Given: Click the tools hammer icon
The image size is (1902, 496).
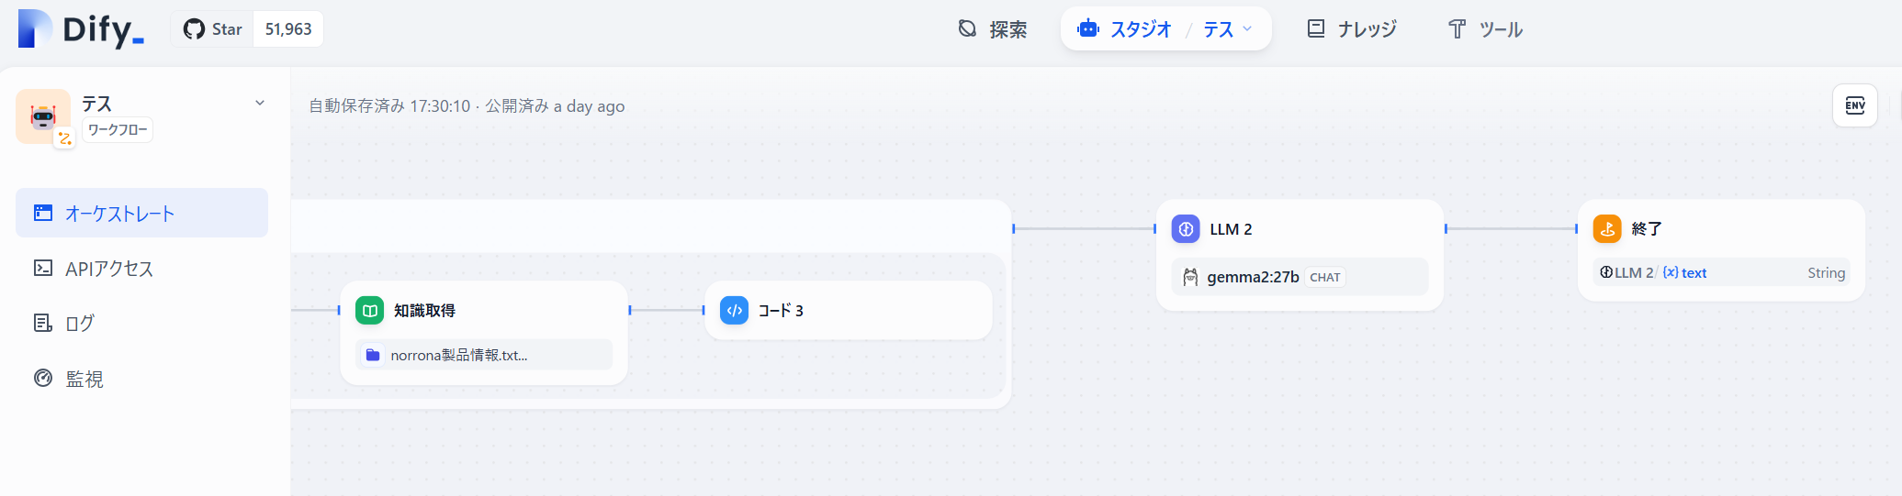Looking at the screenshot, I should (1457, 29).
